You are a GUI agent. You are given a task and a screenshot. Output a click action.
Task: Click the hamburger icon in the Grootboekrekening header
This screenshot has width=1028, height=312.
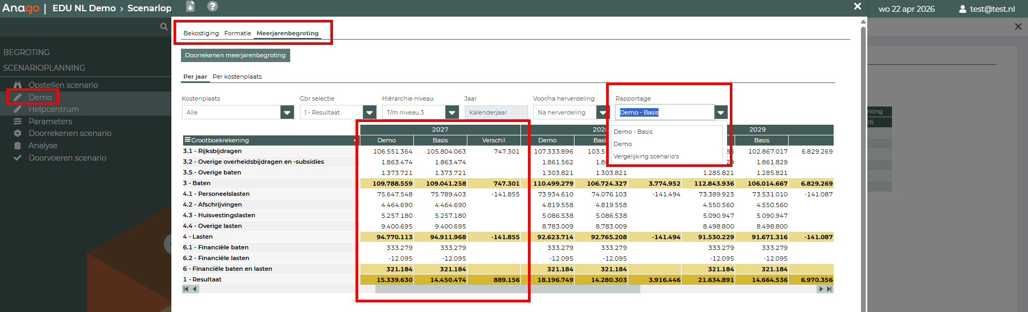click(187, 140)
